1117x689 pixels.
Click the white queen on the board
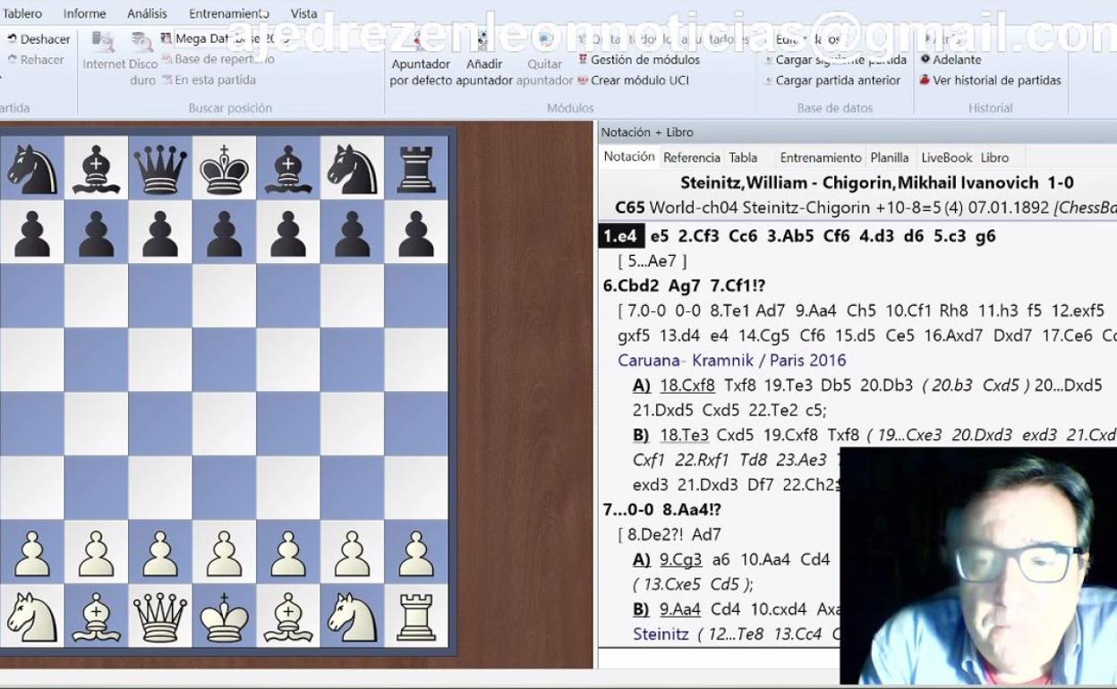pyautogui.click(x=160, y=617)
